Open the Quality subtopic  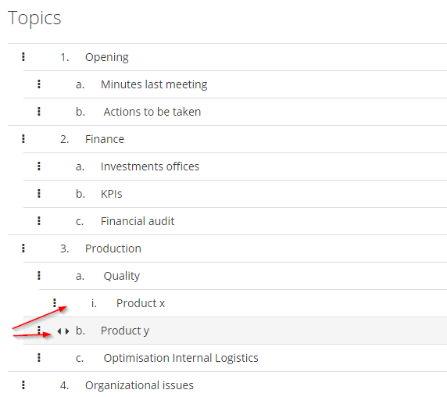point(122,276)
